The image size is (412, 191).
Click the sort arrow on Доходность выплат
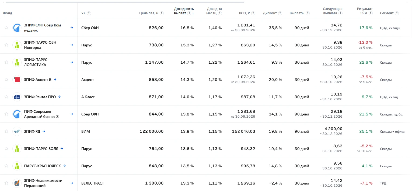click(x=193, y=13)
